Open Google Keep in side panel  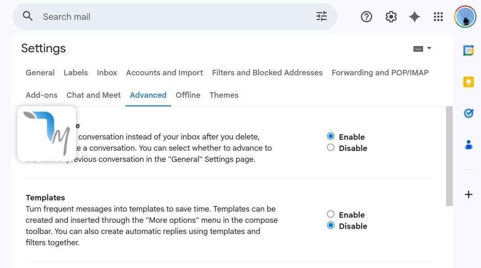click(x=468, y=82)
